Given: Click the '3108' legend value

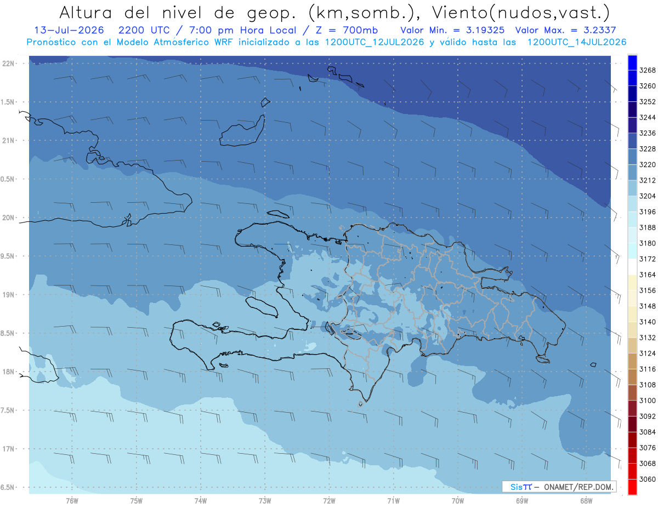Looking at the screenshot, I should (x=648, y=385).
